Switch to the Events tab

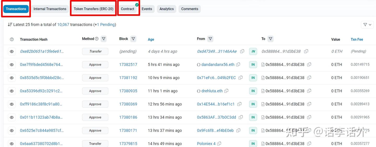pos(147,9)
